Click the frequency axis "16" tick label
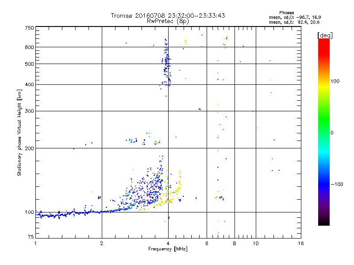Image resolution: width=354 pixels, height=265 pixels. point(301,243)
